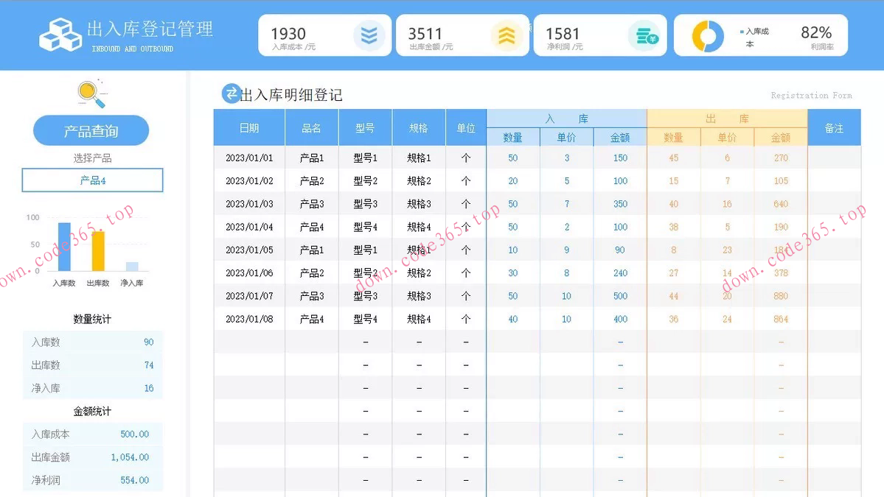Click the date cell 2023/01/05

pyautogui.click(x=248, y=250)
